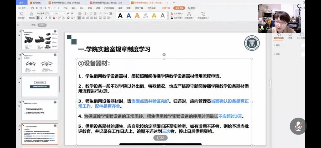Screen dimensions: 321x148
Task: Select the left-align paragraph icon
Action: click(x=79, y=18)
